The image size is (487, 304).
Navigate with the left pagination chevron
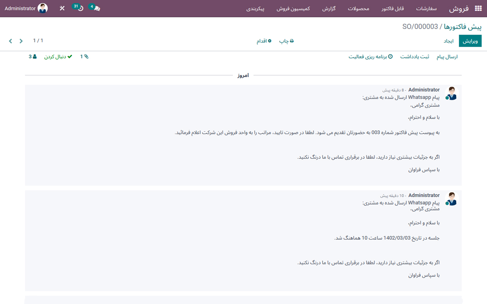pos(10,41)
